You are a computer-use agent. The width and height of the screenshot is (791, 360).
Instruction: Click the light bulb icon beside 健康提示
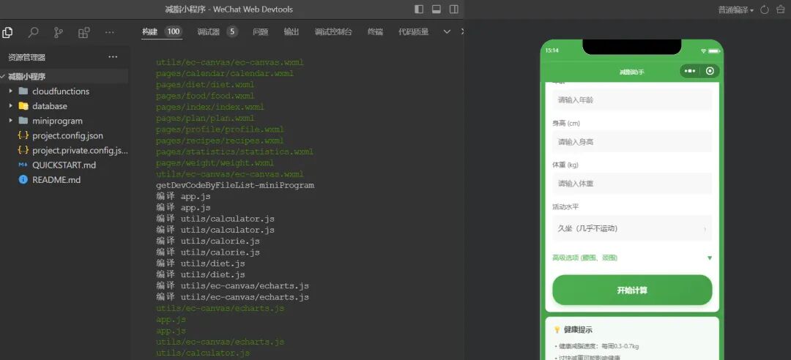[x=557, y=330]
